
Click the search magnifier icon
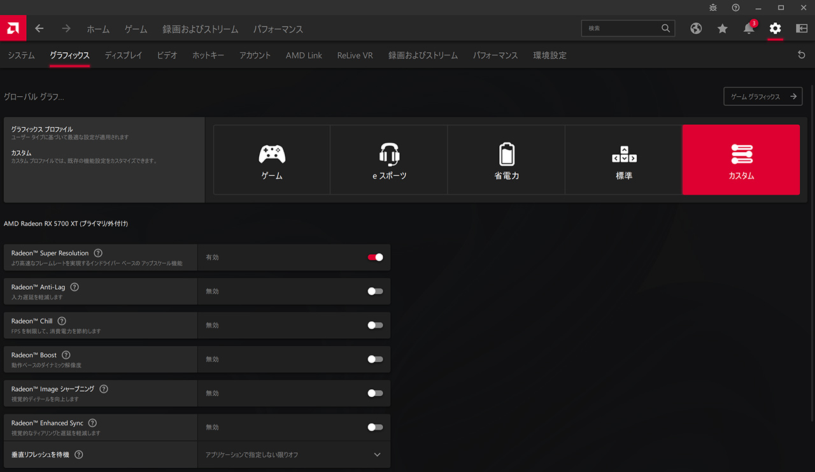(x=665, y=29)
